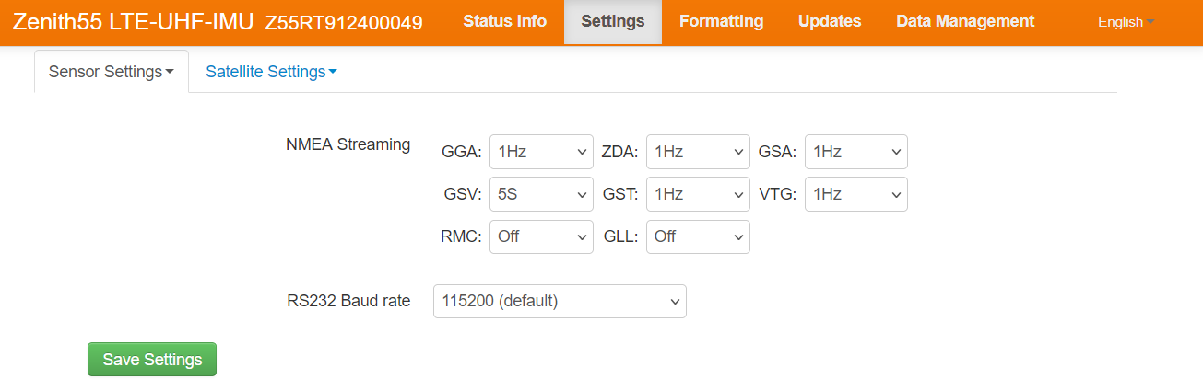
Task: Open the RS232 Baud rate dropdown
Action: [x=560, y=301]
